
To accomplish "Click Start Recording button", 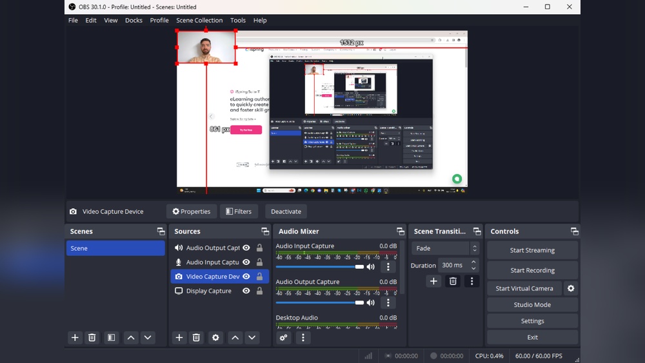I will 532,270.
